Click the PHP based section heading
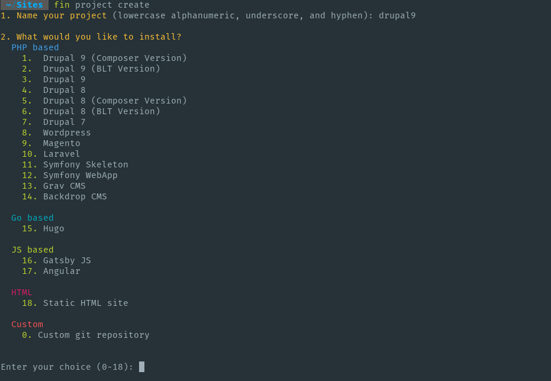Image resolution: width=551 pixels, height=381 pixels. (35, 47)
